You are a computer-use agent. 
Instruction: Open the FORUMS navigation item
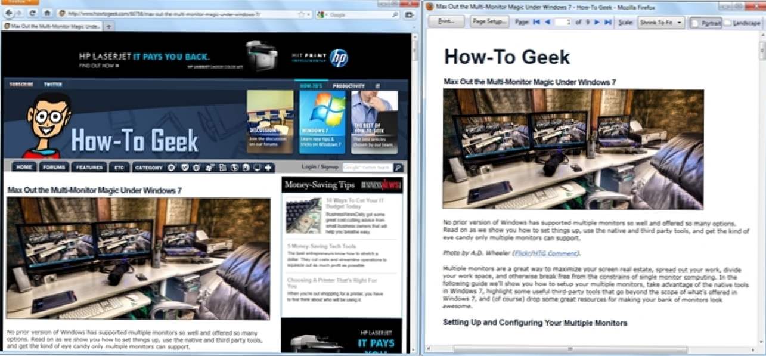coord(53,168)
